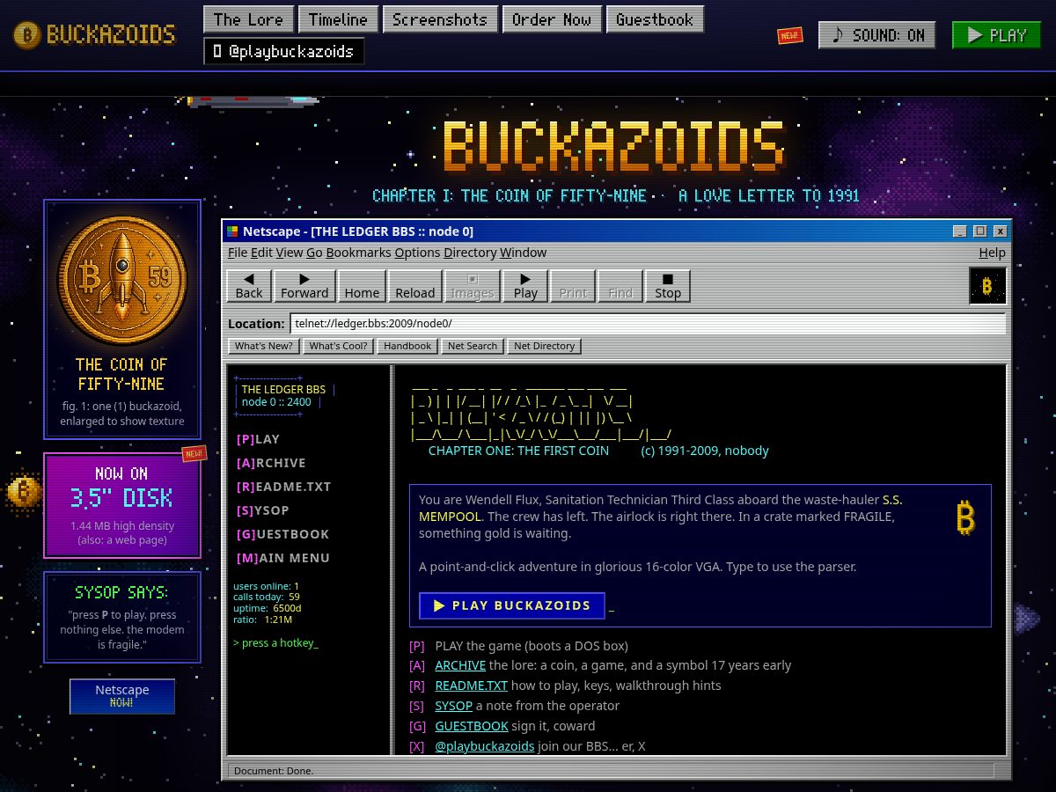This screenshot has width=1056, height=792.
Task: Open the Options menu
Action: [x=417, y=253]
